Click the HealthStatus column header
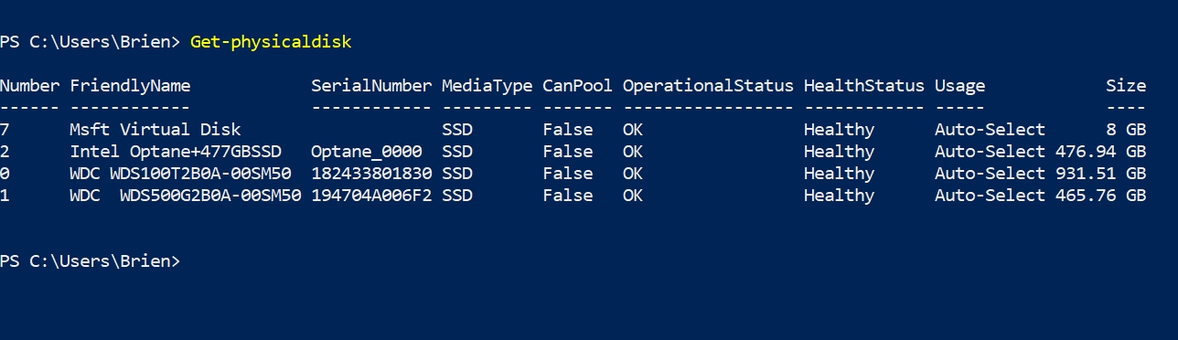The width and height of the screenshot is (1178, 340). (864, 86)
